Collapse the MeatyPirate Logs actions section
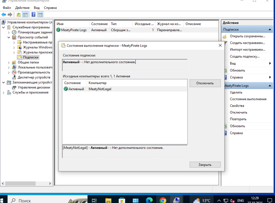275x203 pixels. pos(270,86)
